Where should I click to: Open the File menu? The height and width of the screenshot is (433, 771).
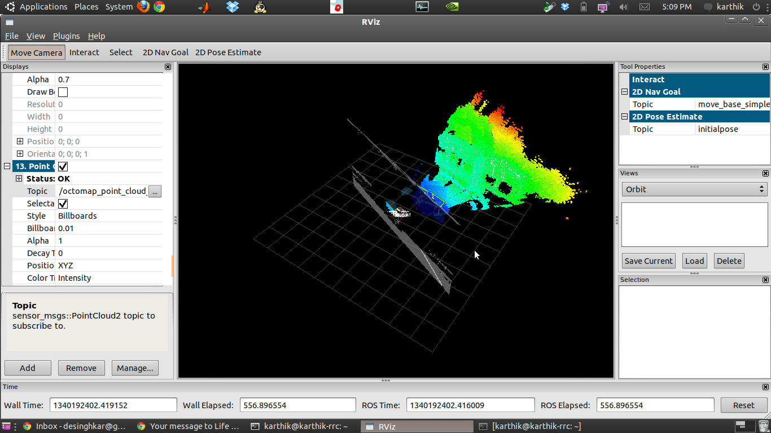point(11,36)
